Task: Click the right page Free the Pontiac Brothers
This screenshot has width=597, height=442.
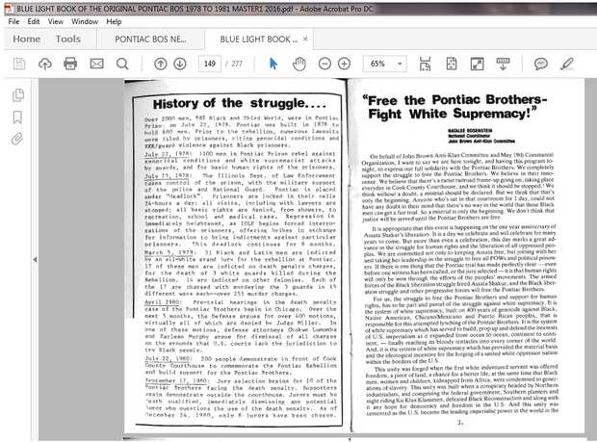Action: (466, 255)
